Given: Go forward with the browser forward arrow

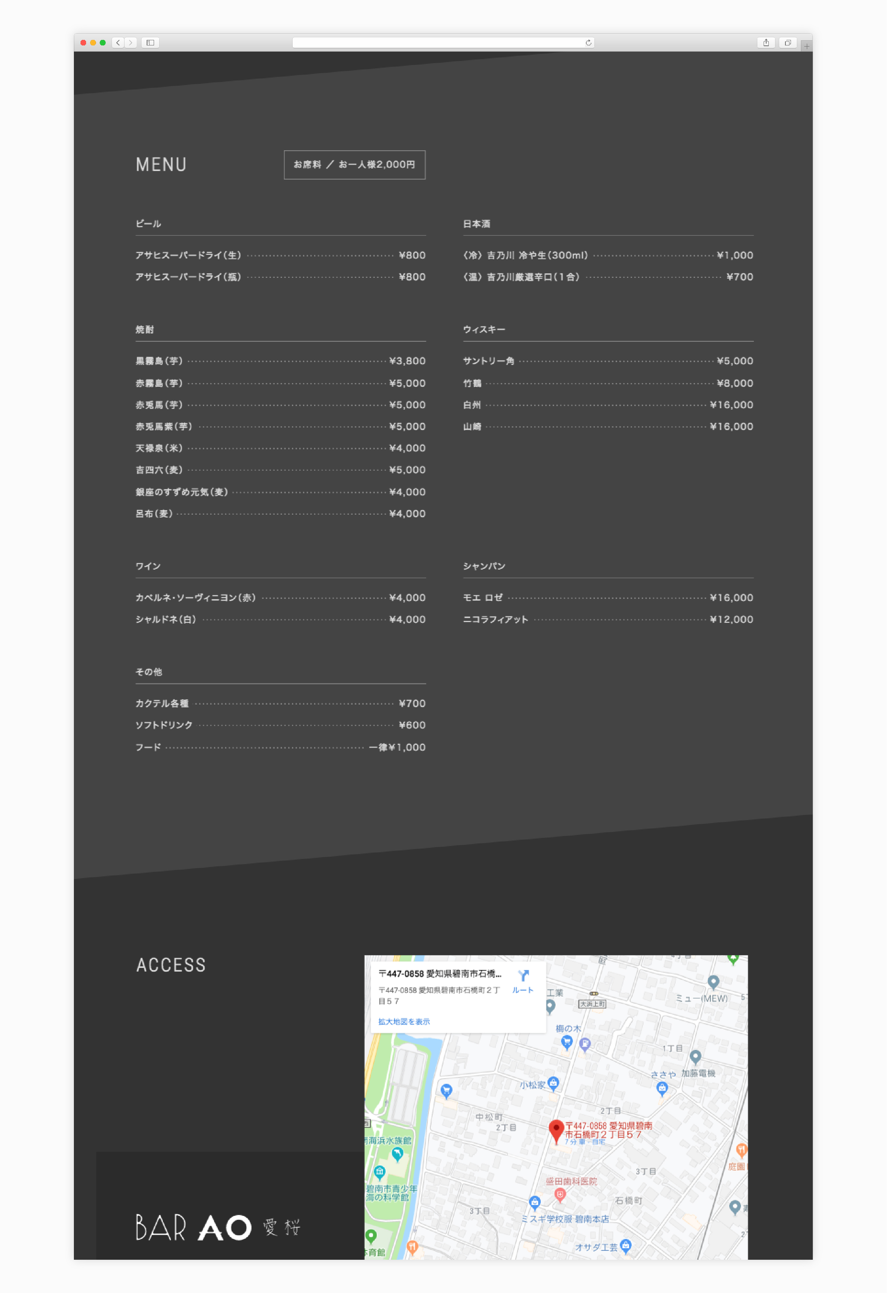Looking at the screenshot, I should pyautogui.click(x=131, y=43).
